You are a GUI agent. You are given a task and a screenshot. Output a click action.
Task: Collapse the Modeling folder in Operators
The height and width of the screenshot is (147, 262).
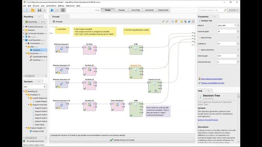tap(24, 91)
